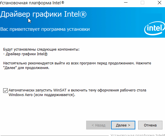Click the 'Установочная платформа Intel®' title bar text
Image resolution: width=165 pixels, height=136 pixels.
(32, 3)
